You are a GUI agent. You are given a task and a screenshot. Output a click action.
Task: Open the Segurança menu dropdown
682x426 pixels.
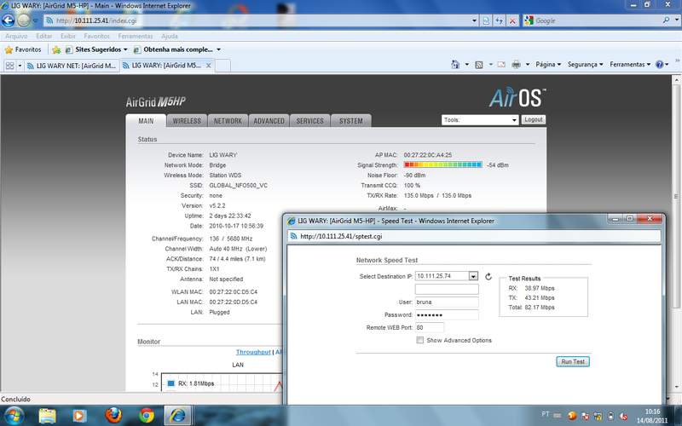(585, 65)
